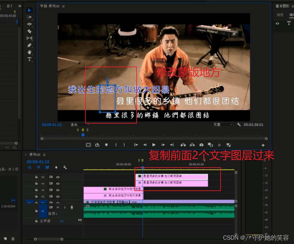Click program monitor playhead on scrub bar
The width and height of the screenshot is (294, 244).
83,135
